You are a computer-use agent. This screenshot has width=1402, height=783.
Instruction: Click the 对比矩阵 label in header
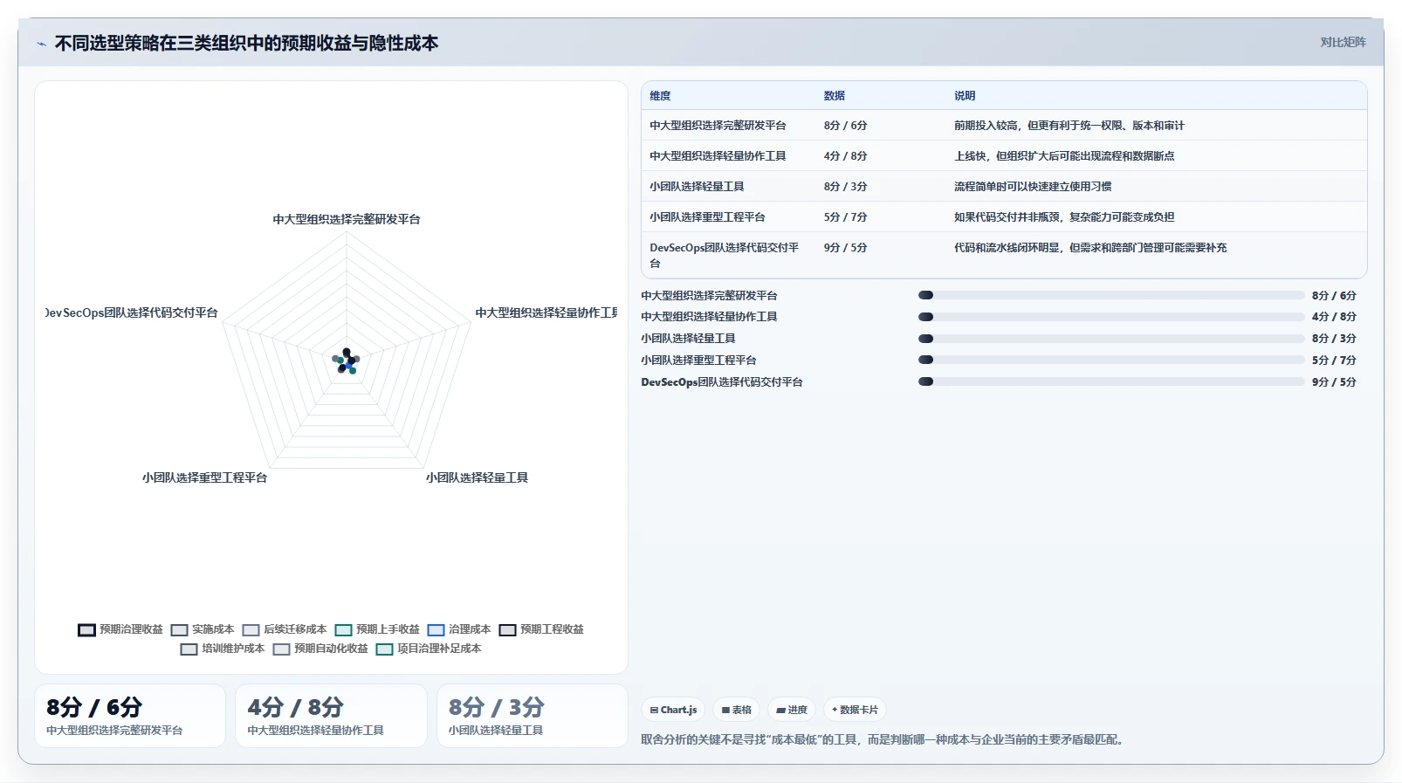1343,42
